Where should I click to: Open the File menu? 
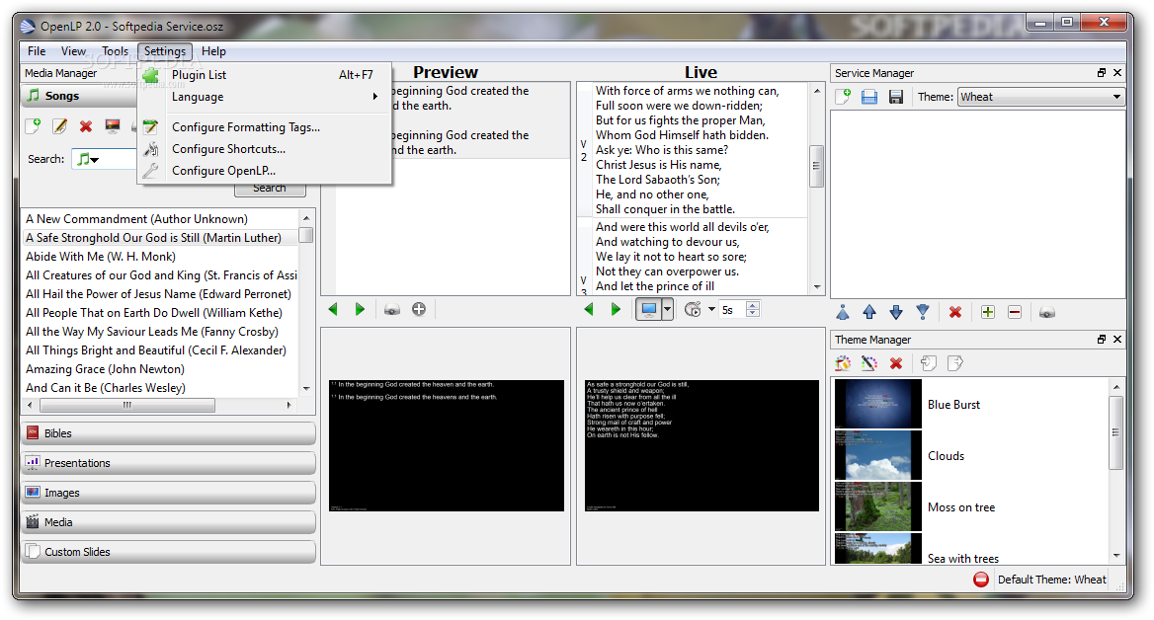37,50
